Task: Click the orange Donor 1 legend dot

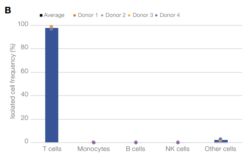Action: click(x=74, y=15)
